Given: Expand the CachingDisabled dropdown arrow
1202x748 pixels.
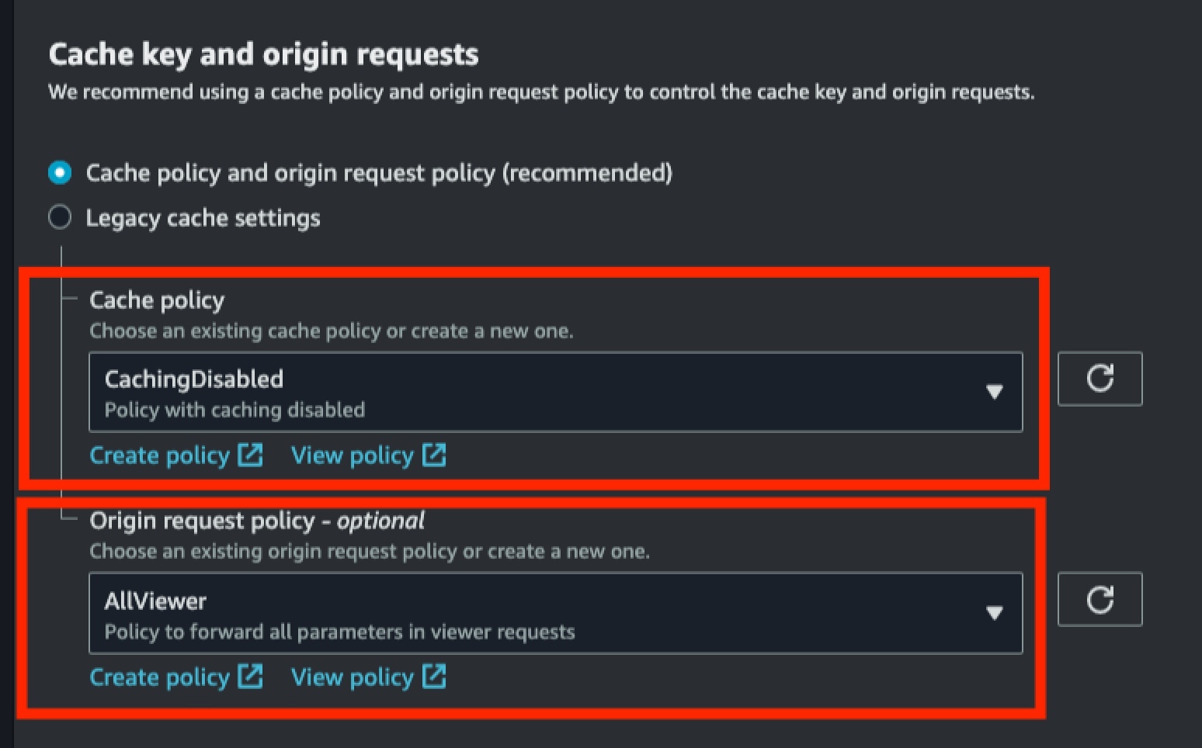Looking at the screenshot, I should [994, 392].
